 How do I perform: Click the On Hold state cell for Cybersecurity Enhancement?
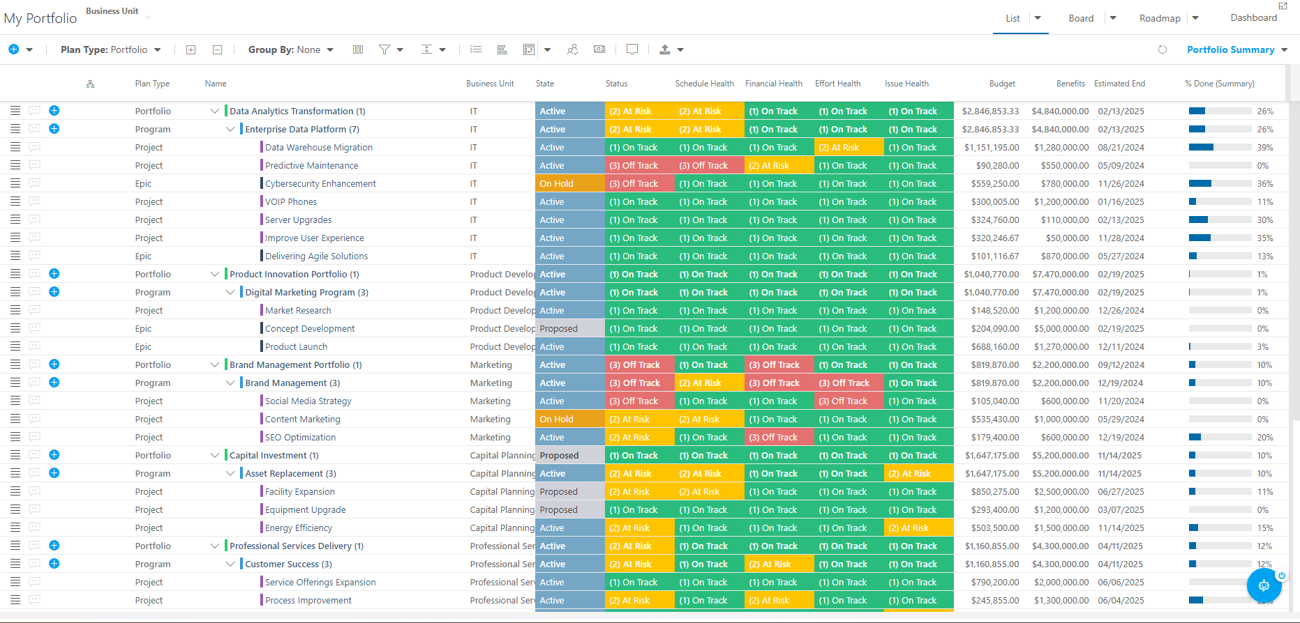coord(570,183)
